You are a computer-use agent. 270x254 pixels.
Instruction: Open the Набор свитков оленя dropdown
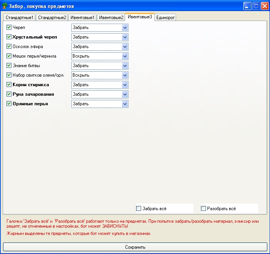pyautogui.click(x=125, y=75)
